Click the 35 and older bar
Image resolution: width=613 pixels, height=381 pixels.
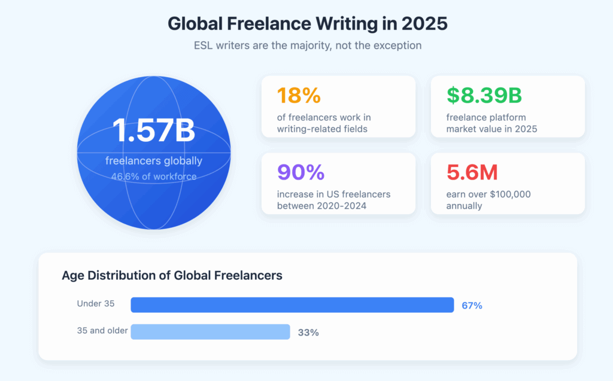[210, 332]
